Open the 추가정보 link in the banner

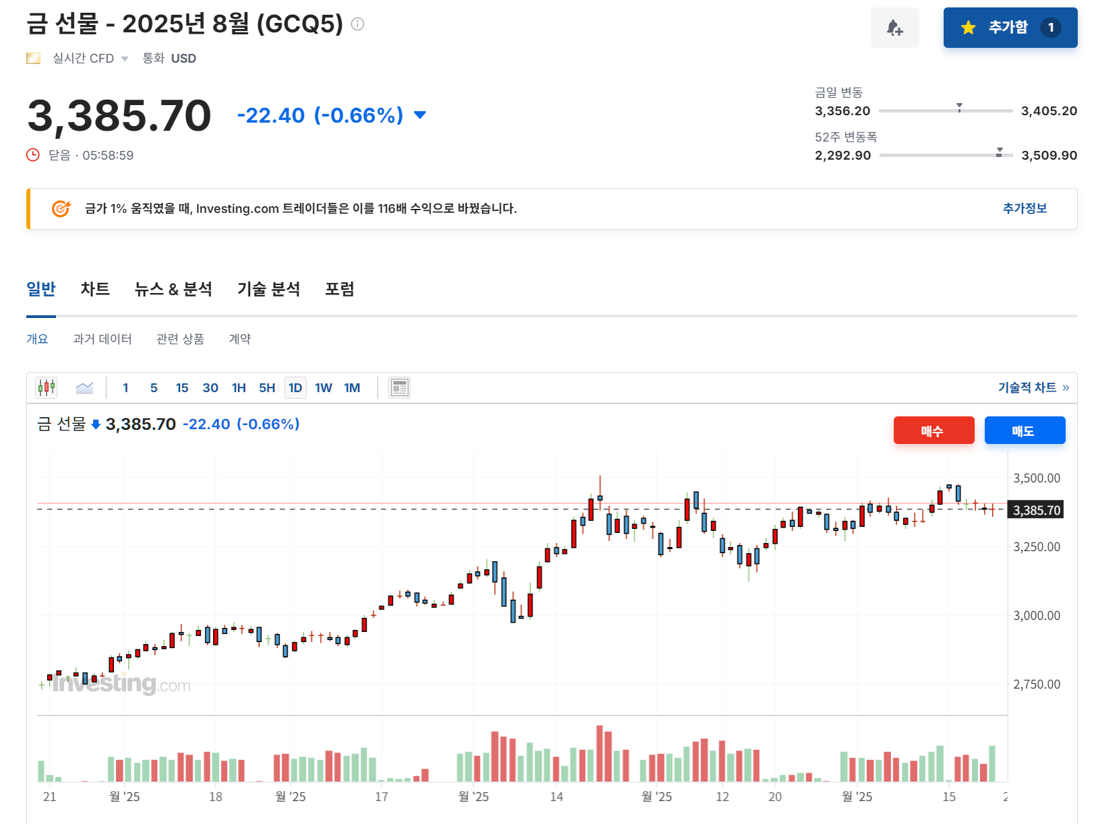tap(1025, 208)
